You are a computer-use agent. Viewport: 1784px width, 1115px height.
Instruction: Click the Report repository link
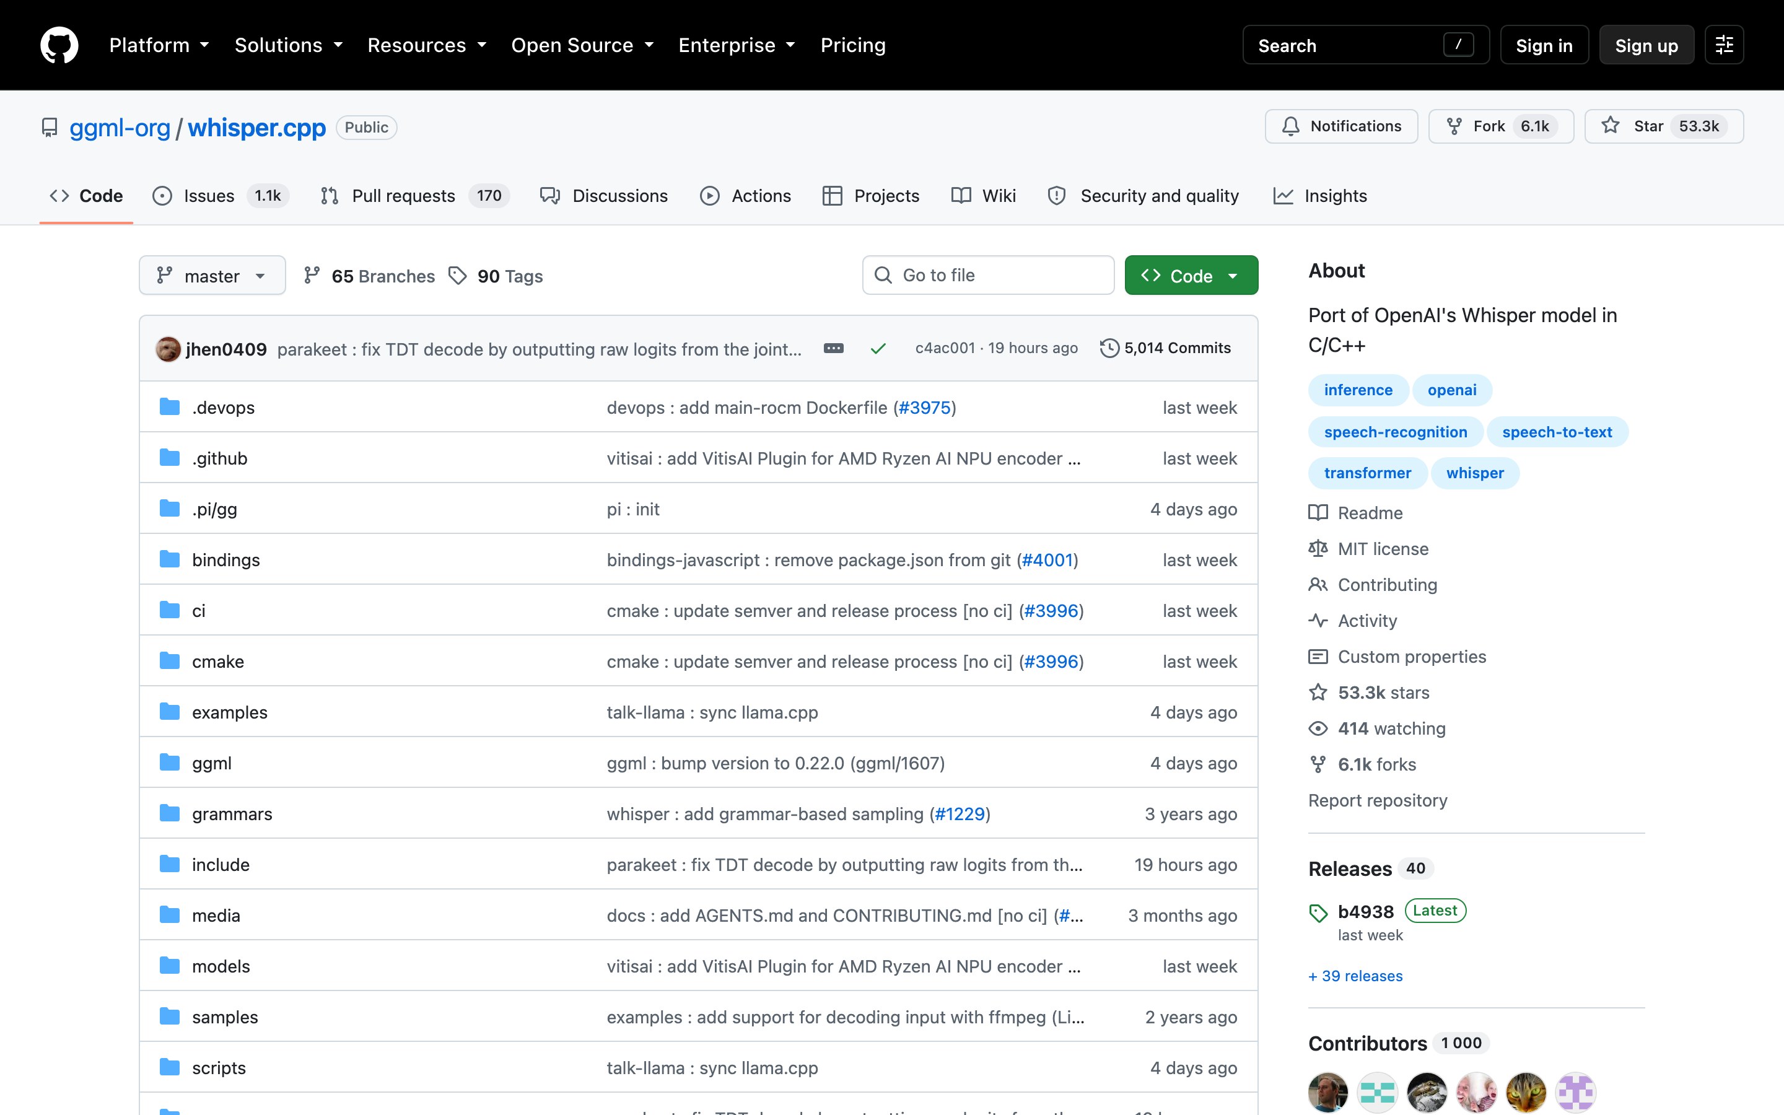click(x=1378, y=800)
